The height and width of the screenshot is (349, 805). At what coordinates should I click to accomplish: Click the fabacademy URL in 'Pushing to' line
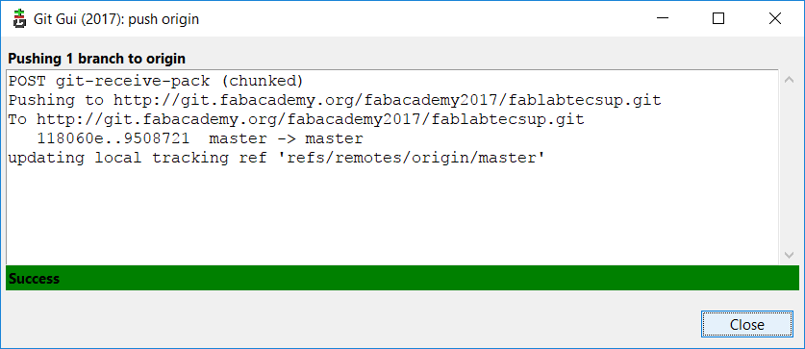coord(387,100)
